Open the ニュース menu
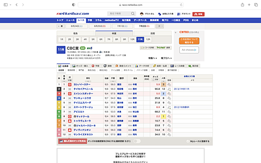Image resolution: width=261 pixels, height=163 pixels. coord(70,20)
